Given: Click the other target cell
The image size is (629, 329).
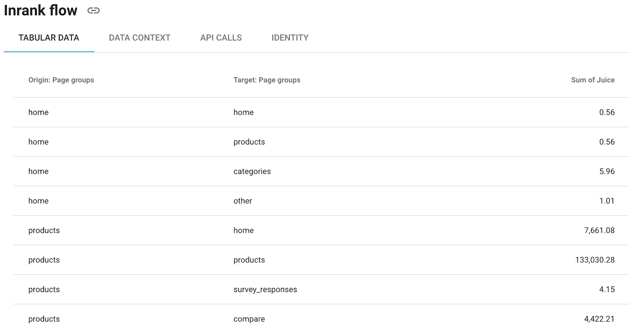Looking at the screenshot, I should coord(243,201).
